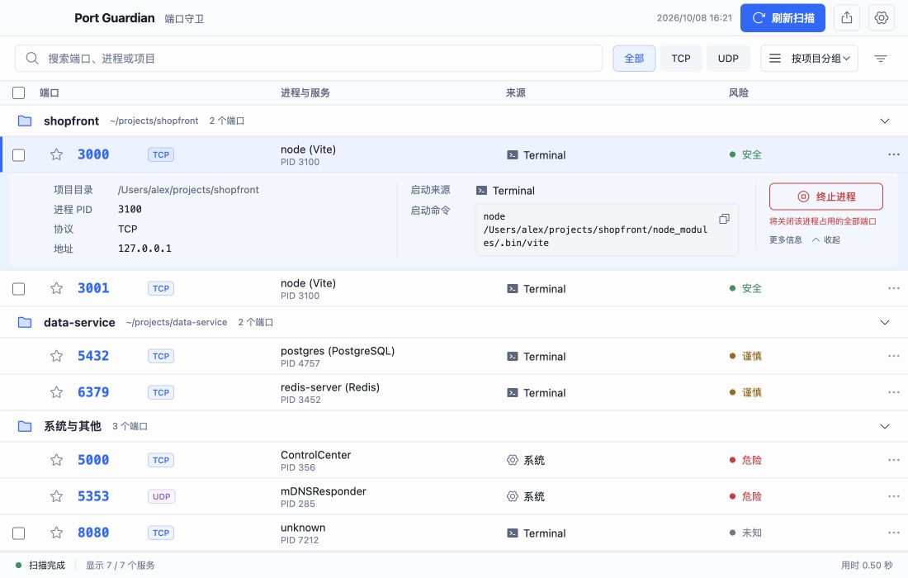
Task: Open more options for port 3001
Action: coord(893,288)
